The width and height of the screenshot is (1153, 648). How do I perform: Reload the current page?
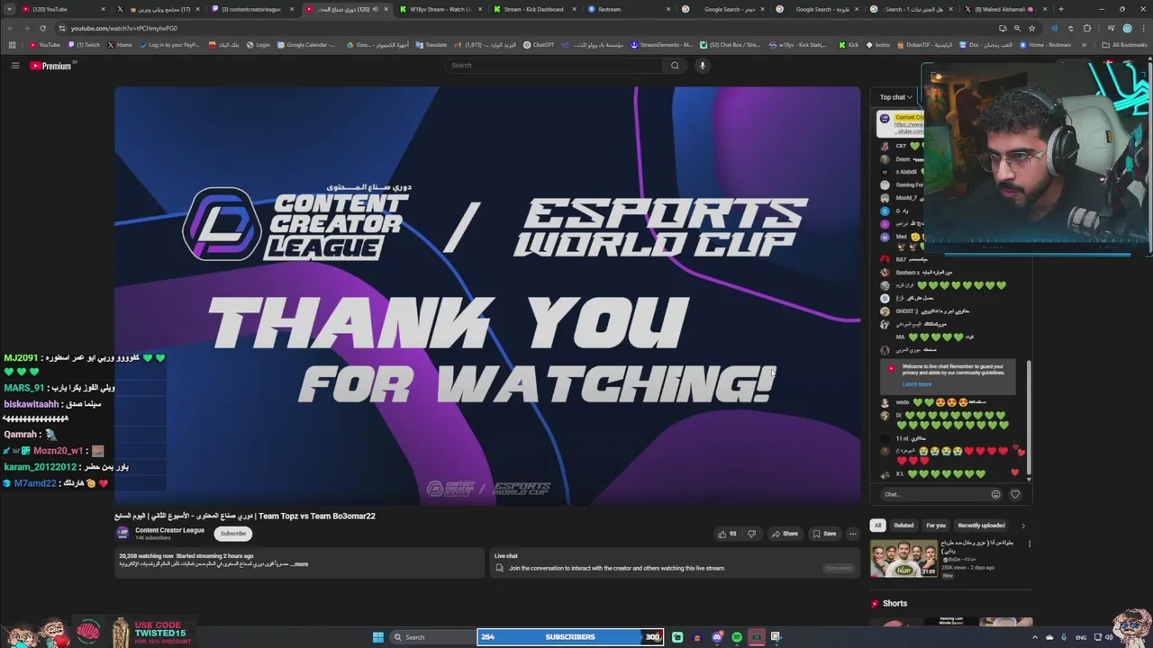(42, 28)
